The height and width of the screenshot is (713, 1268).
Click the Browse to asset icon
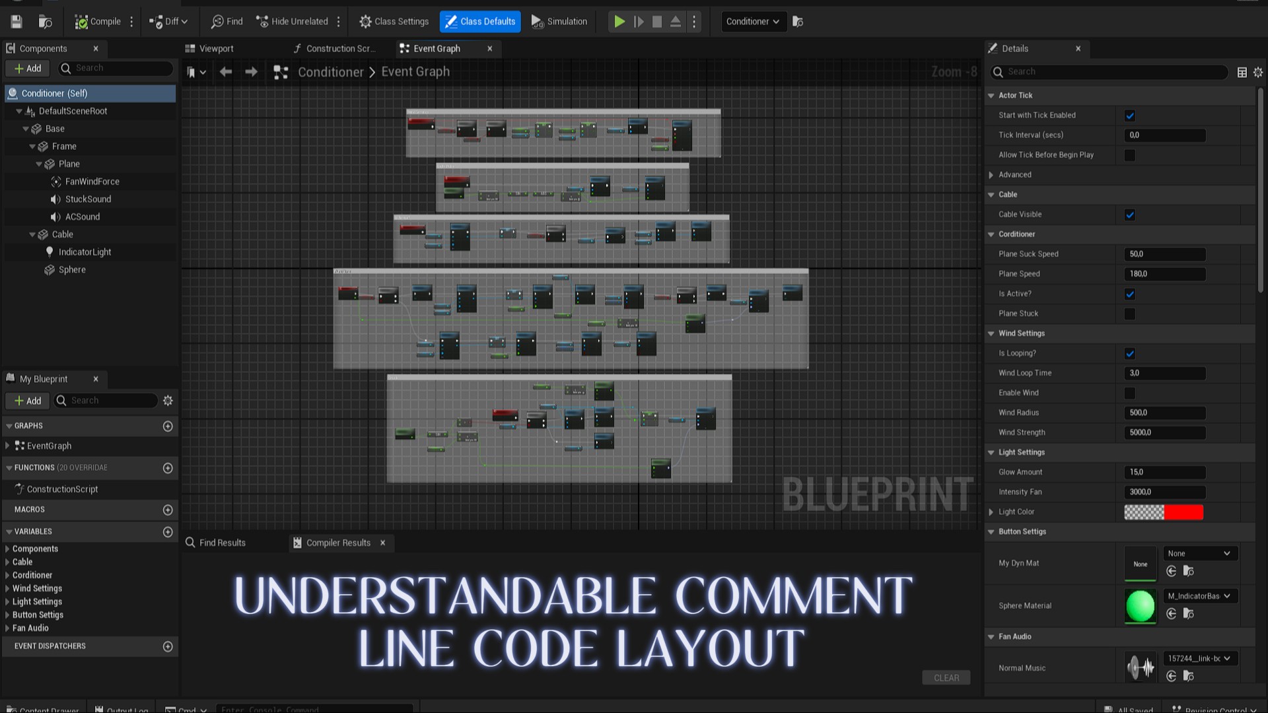tap(45, 22)
